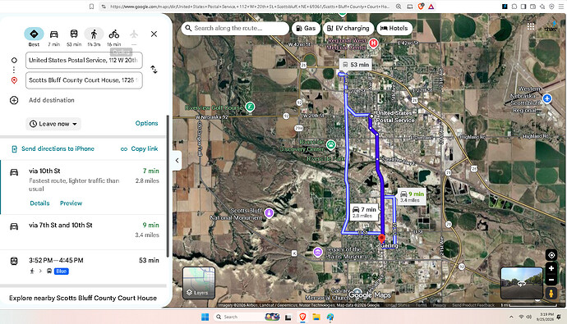Click the side panel vertical scrollbar
The image size is (567, 324).
[168, 186]
